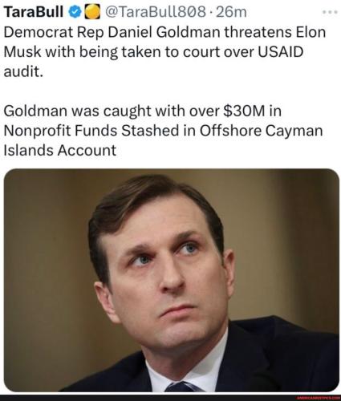Open the @TaraBull808 handle link
Image resolution: width=341 pixels, height=401 pixels.
point(156,12)
